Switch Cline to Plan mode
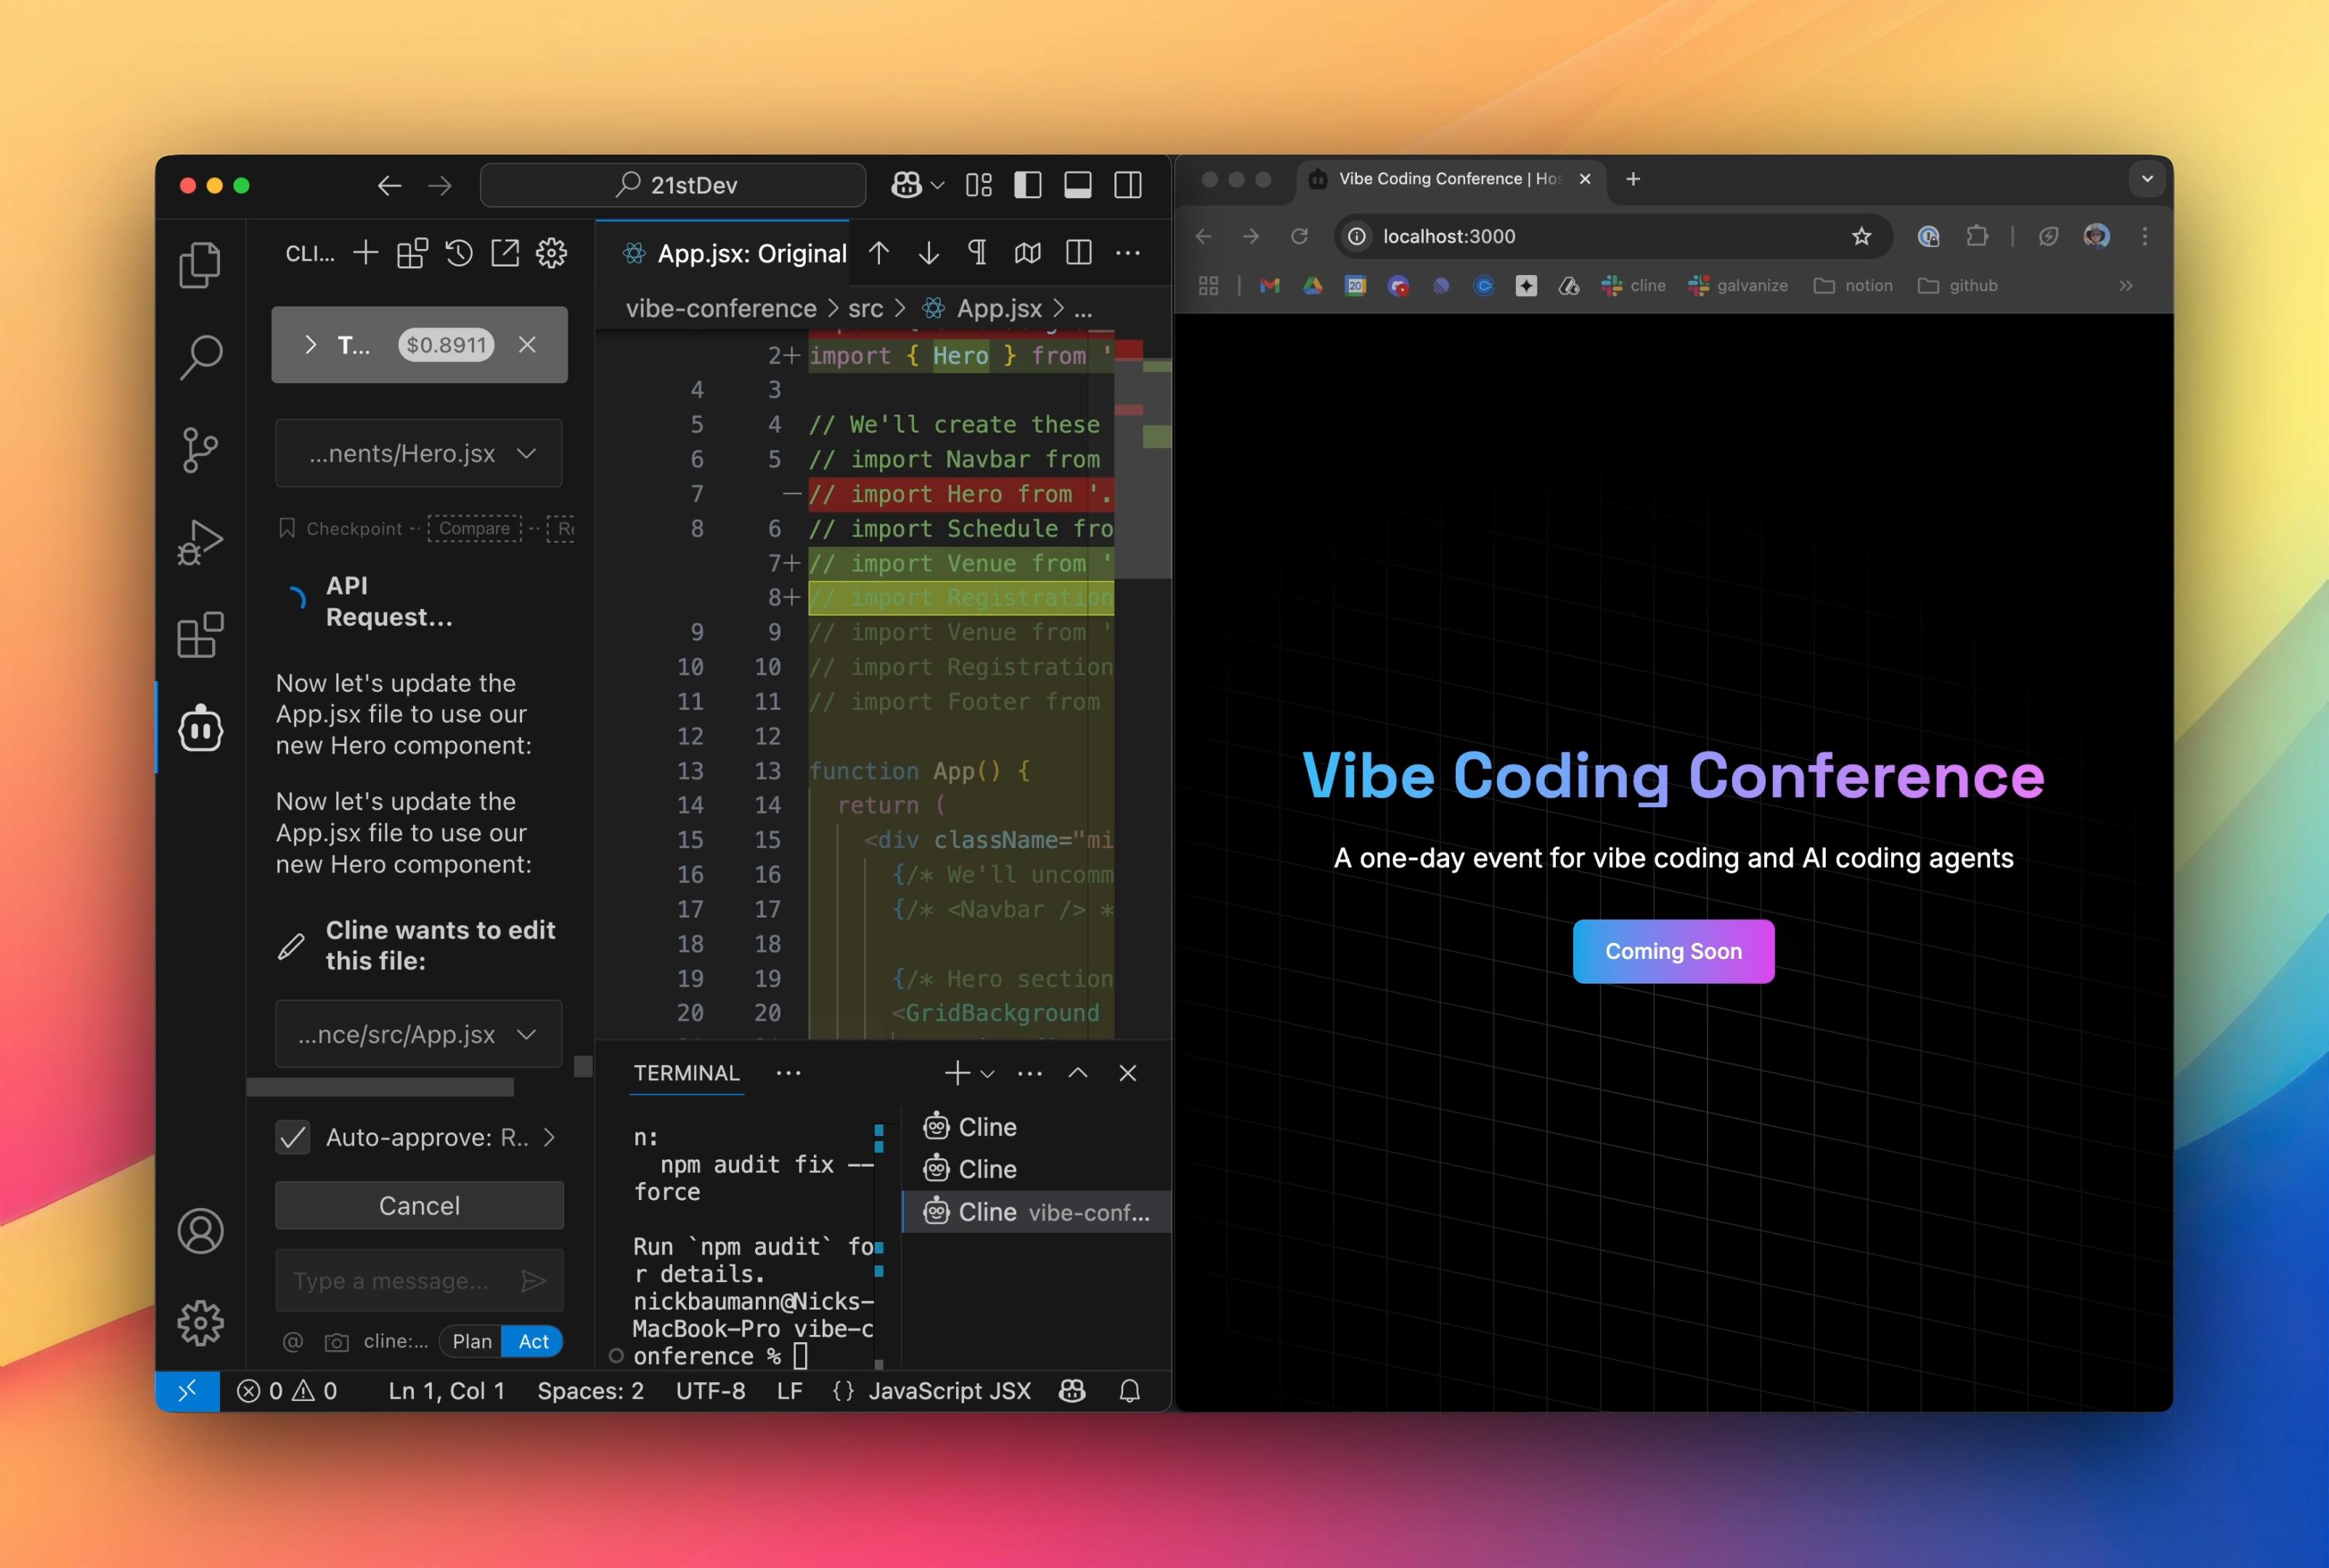Viewport: 2329px width, 1568px height. 472,1341
